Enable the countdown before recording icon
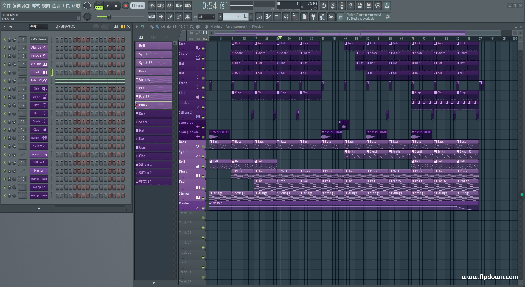The image size is (525, 287). [170, 5]
